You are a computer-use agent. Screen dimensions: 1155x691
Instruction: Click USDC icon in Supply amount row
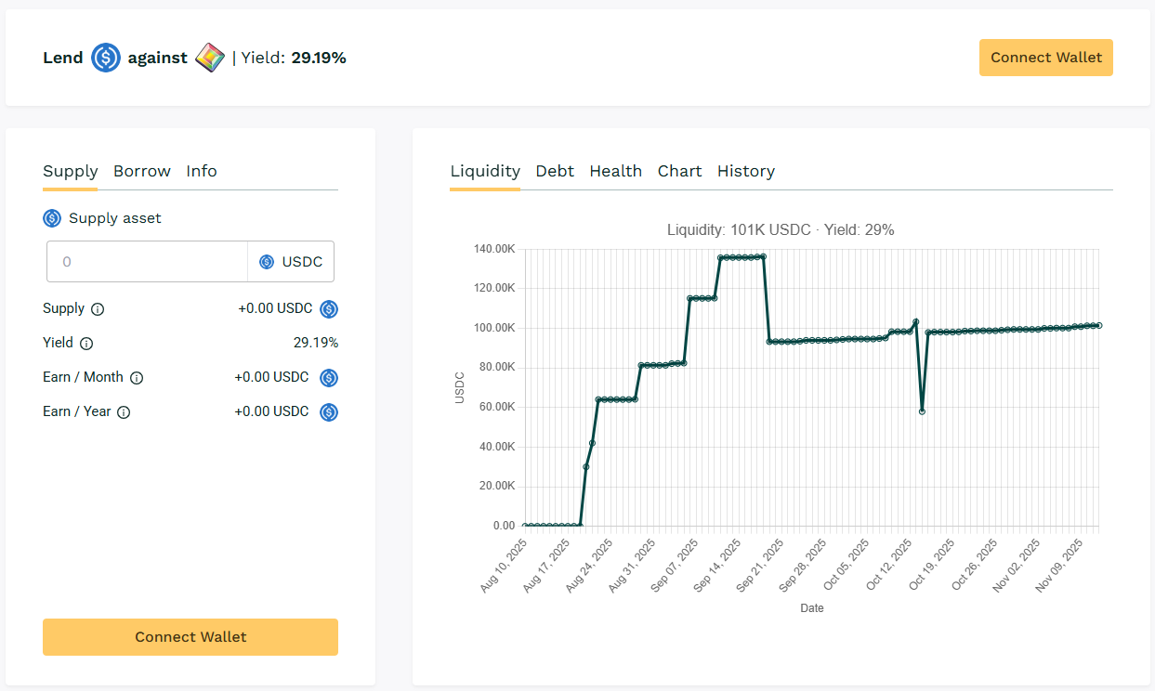click(x=329, y=309)
